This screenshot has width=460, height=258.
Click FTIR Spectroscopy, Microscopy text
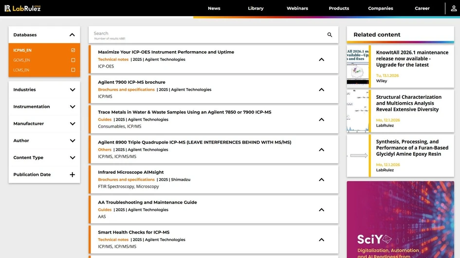coord(128,186)
